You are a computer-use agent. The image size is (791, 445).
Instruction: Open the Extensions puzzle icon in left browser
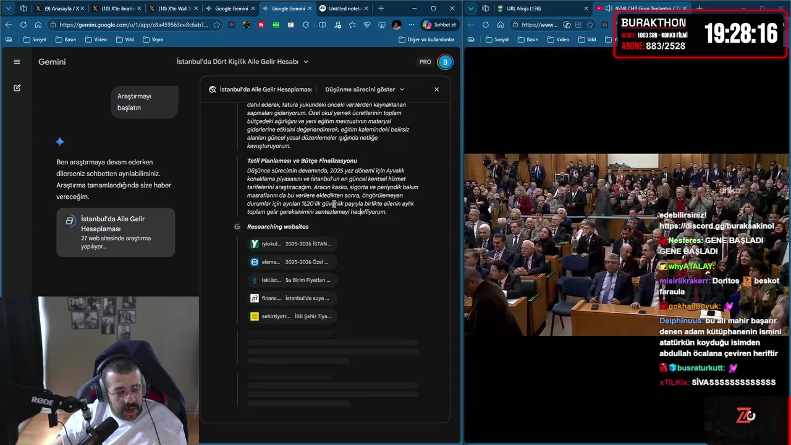pos(306,25)
